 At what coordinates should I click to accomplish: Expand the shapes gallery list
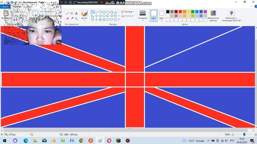tap(119, 20)
